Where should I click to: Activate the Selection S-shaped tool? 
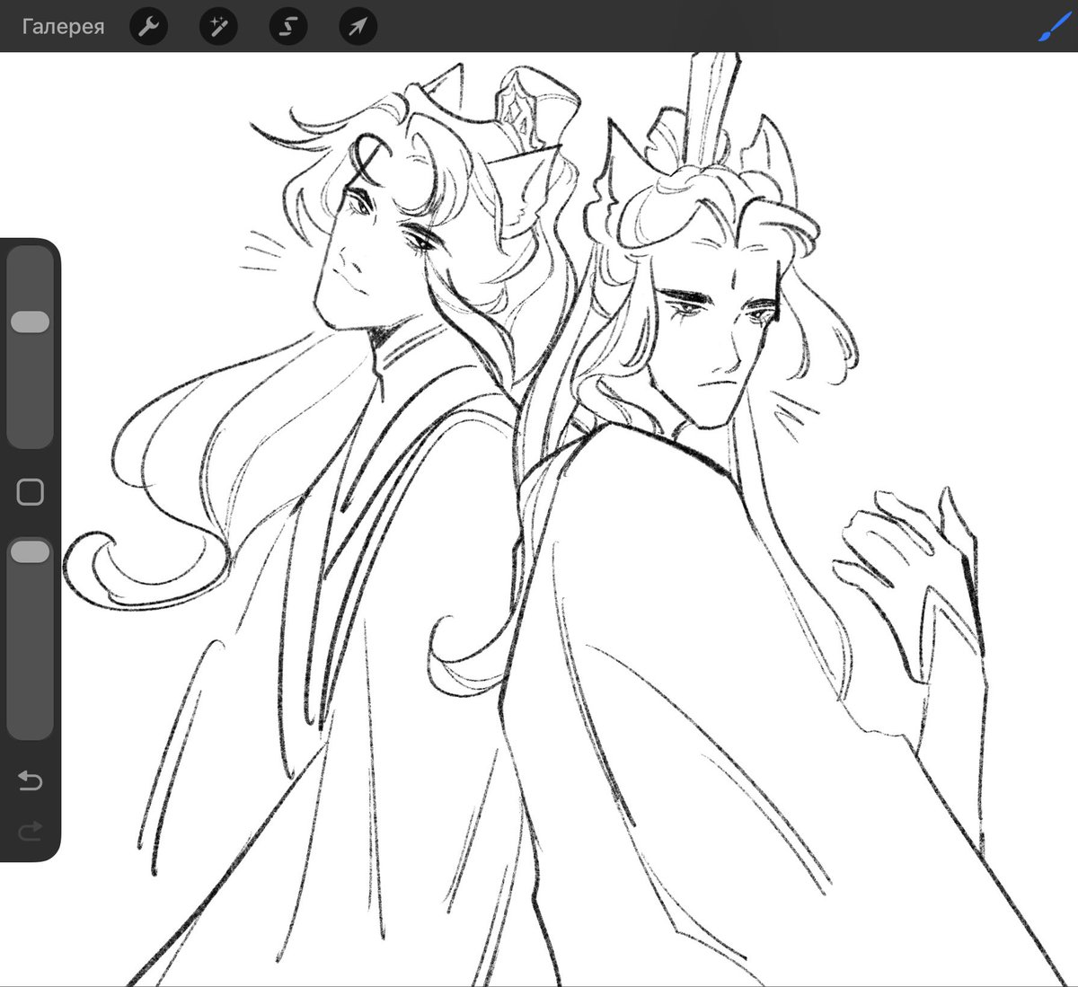[x=287, y=27]
